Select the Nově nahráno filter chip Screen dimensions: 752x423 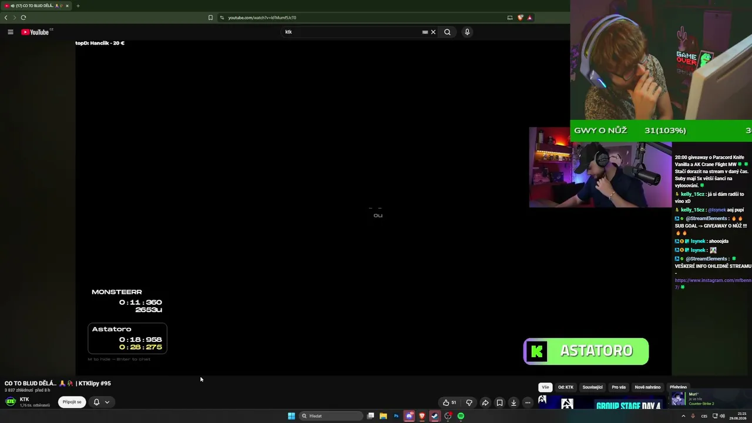(x=647, y=387)
